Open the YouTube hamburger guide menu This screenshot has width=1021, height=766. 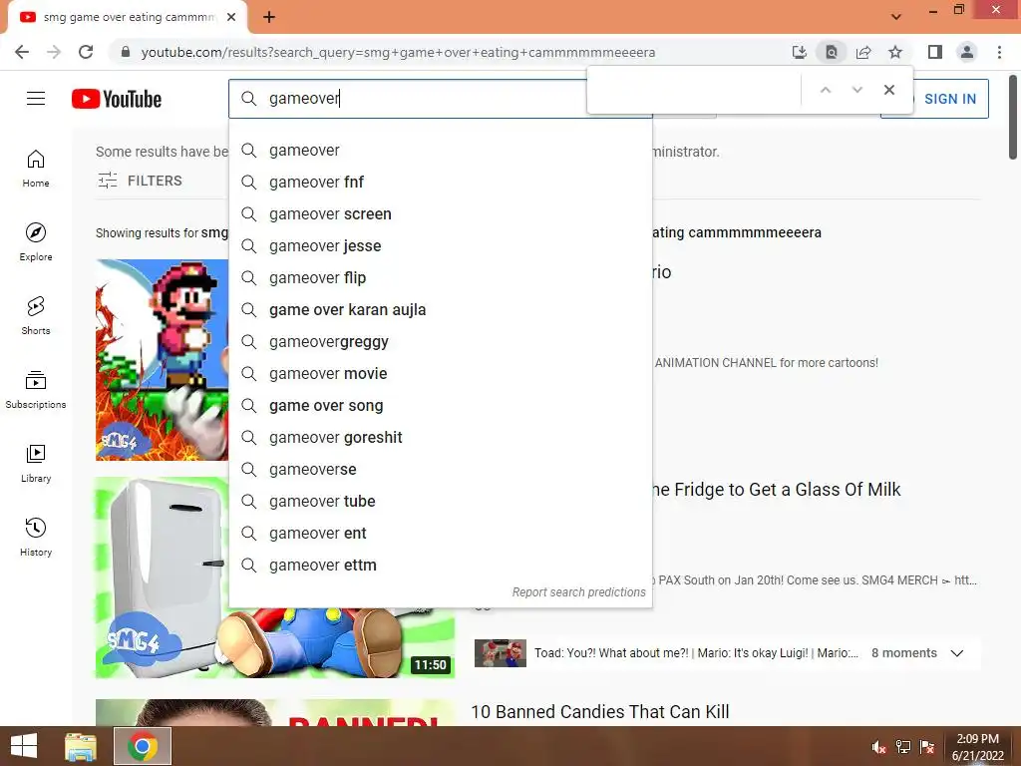[36, 99]
